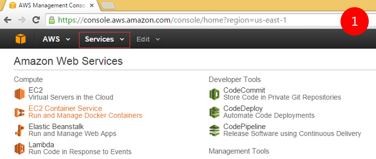Open the EC2 Container Service link
Image resolution: width=376 pixels, height=159 pixels.
[65, 108]
